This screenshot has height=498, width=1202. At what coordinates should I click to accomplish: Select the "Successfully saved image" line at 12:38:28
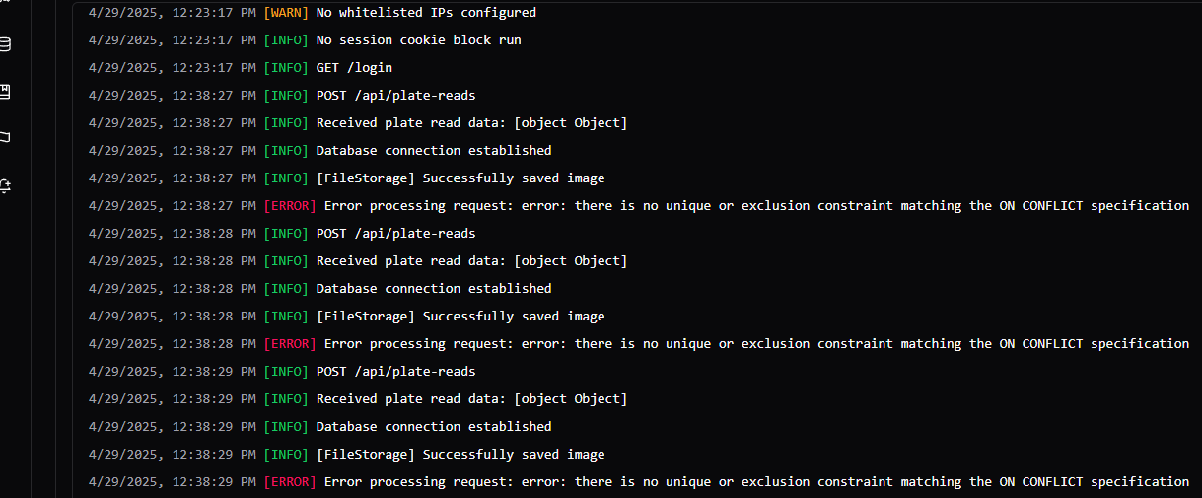click(x=460, y=317)
